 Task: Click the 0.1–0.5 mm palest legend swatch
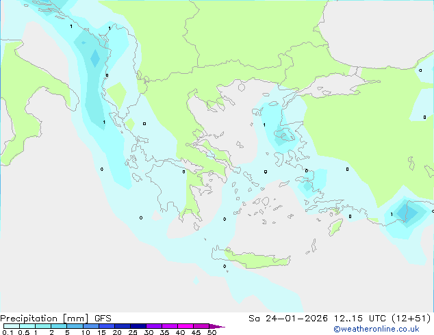pos(12,326)
